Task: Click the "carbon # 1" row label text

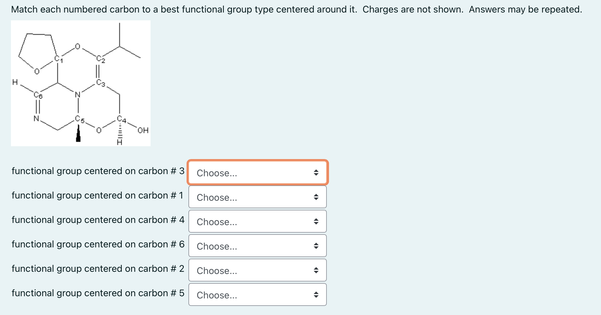Action: [97, 195]
